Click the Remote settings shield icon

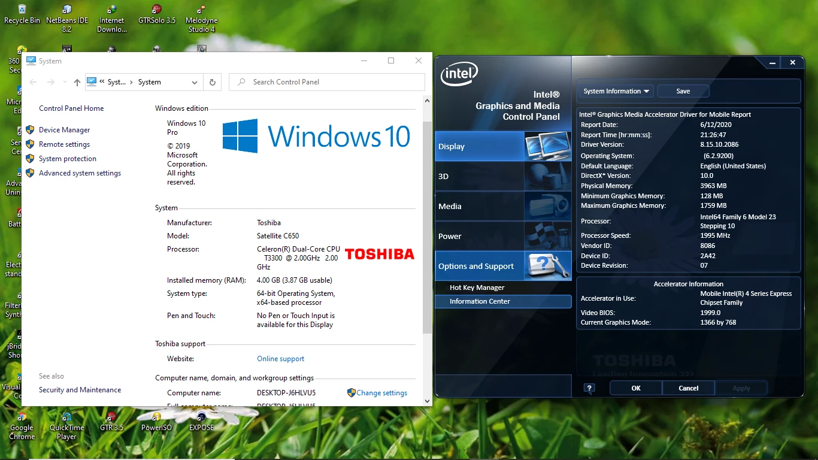(30, 144)
